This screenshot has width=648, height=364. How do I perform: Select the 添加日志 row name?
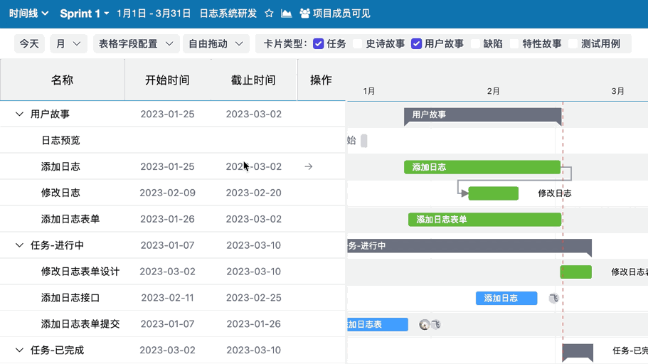pyautogui.click(x=60, y=166)
